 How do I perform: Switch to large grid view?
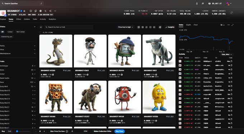139,27
